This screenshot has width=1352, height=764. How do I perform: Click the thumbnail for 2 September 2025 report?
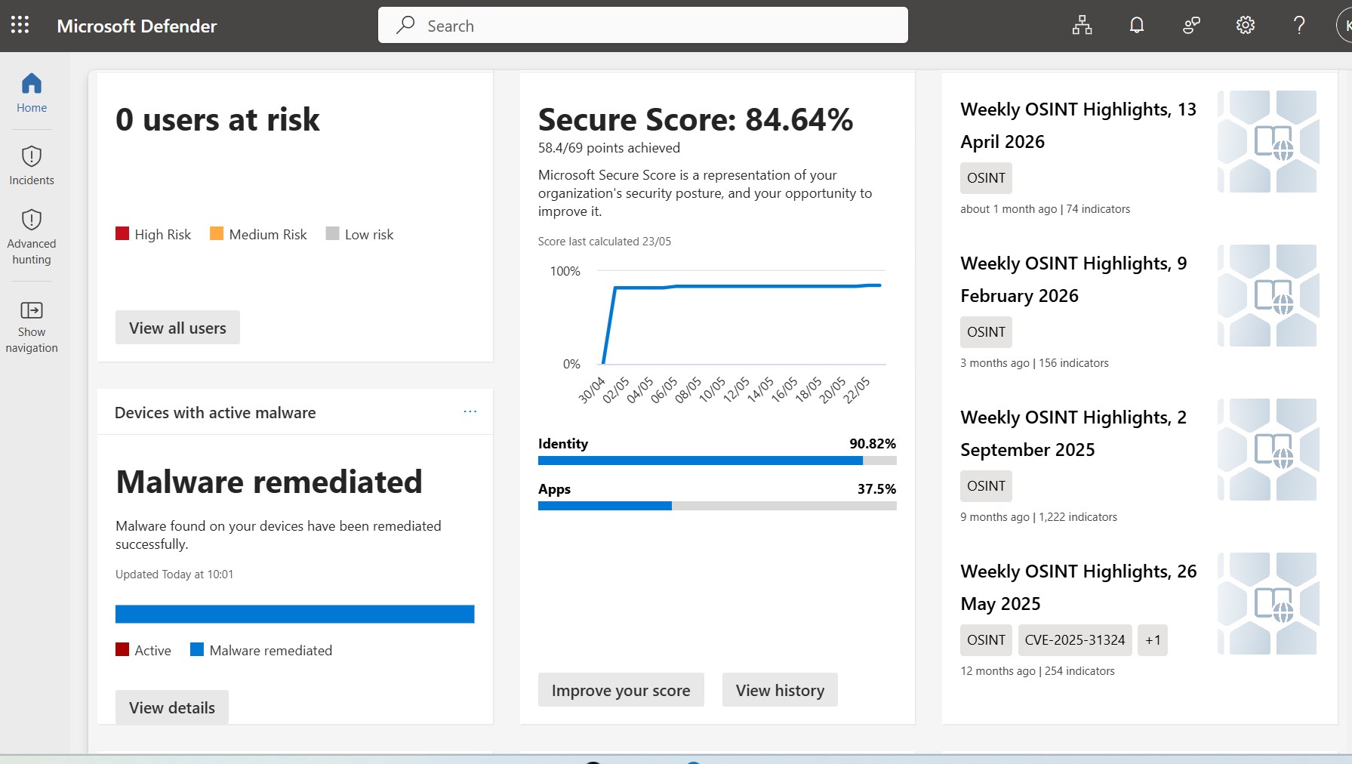tap(1268, 449)
